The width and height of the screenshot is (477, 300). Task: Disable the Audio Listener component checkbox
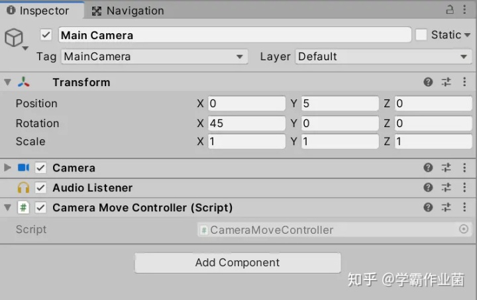point(40,187)
